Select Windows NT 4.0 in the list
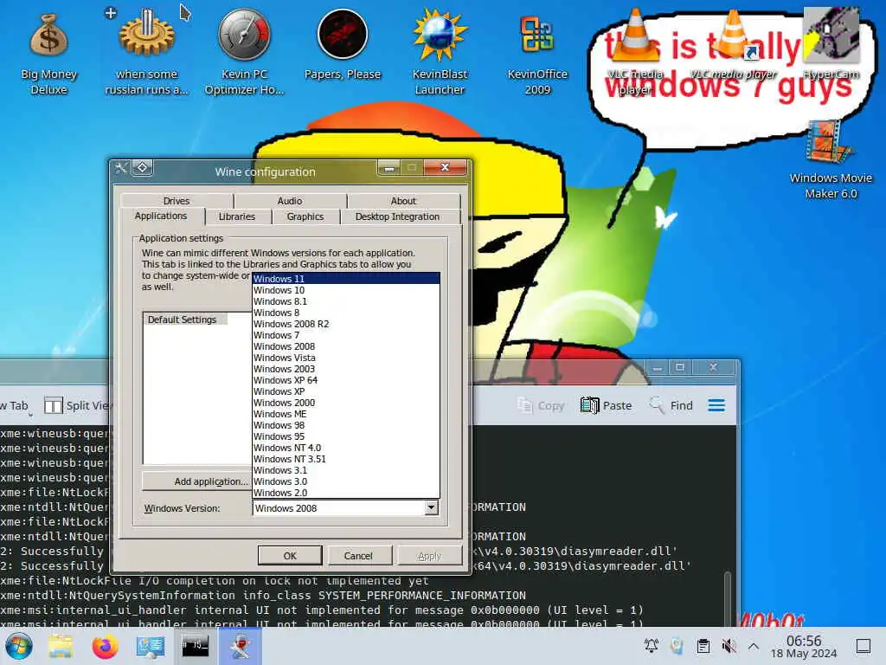This screenshot has height=665, width=886. click(346, 448)
